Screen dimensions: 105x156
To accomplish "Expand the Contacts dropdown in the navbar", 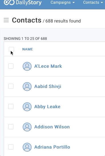I will point(93,2).
